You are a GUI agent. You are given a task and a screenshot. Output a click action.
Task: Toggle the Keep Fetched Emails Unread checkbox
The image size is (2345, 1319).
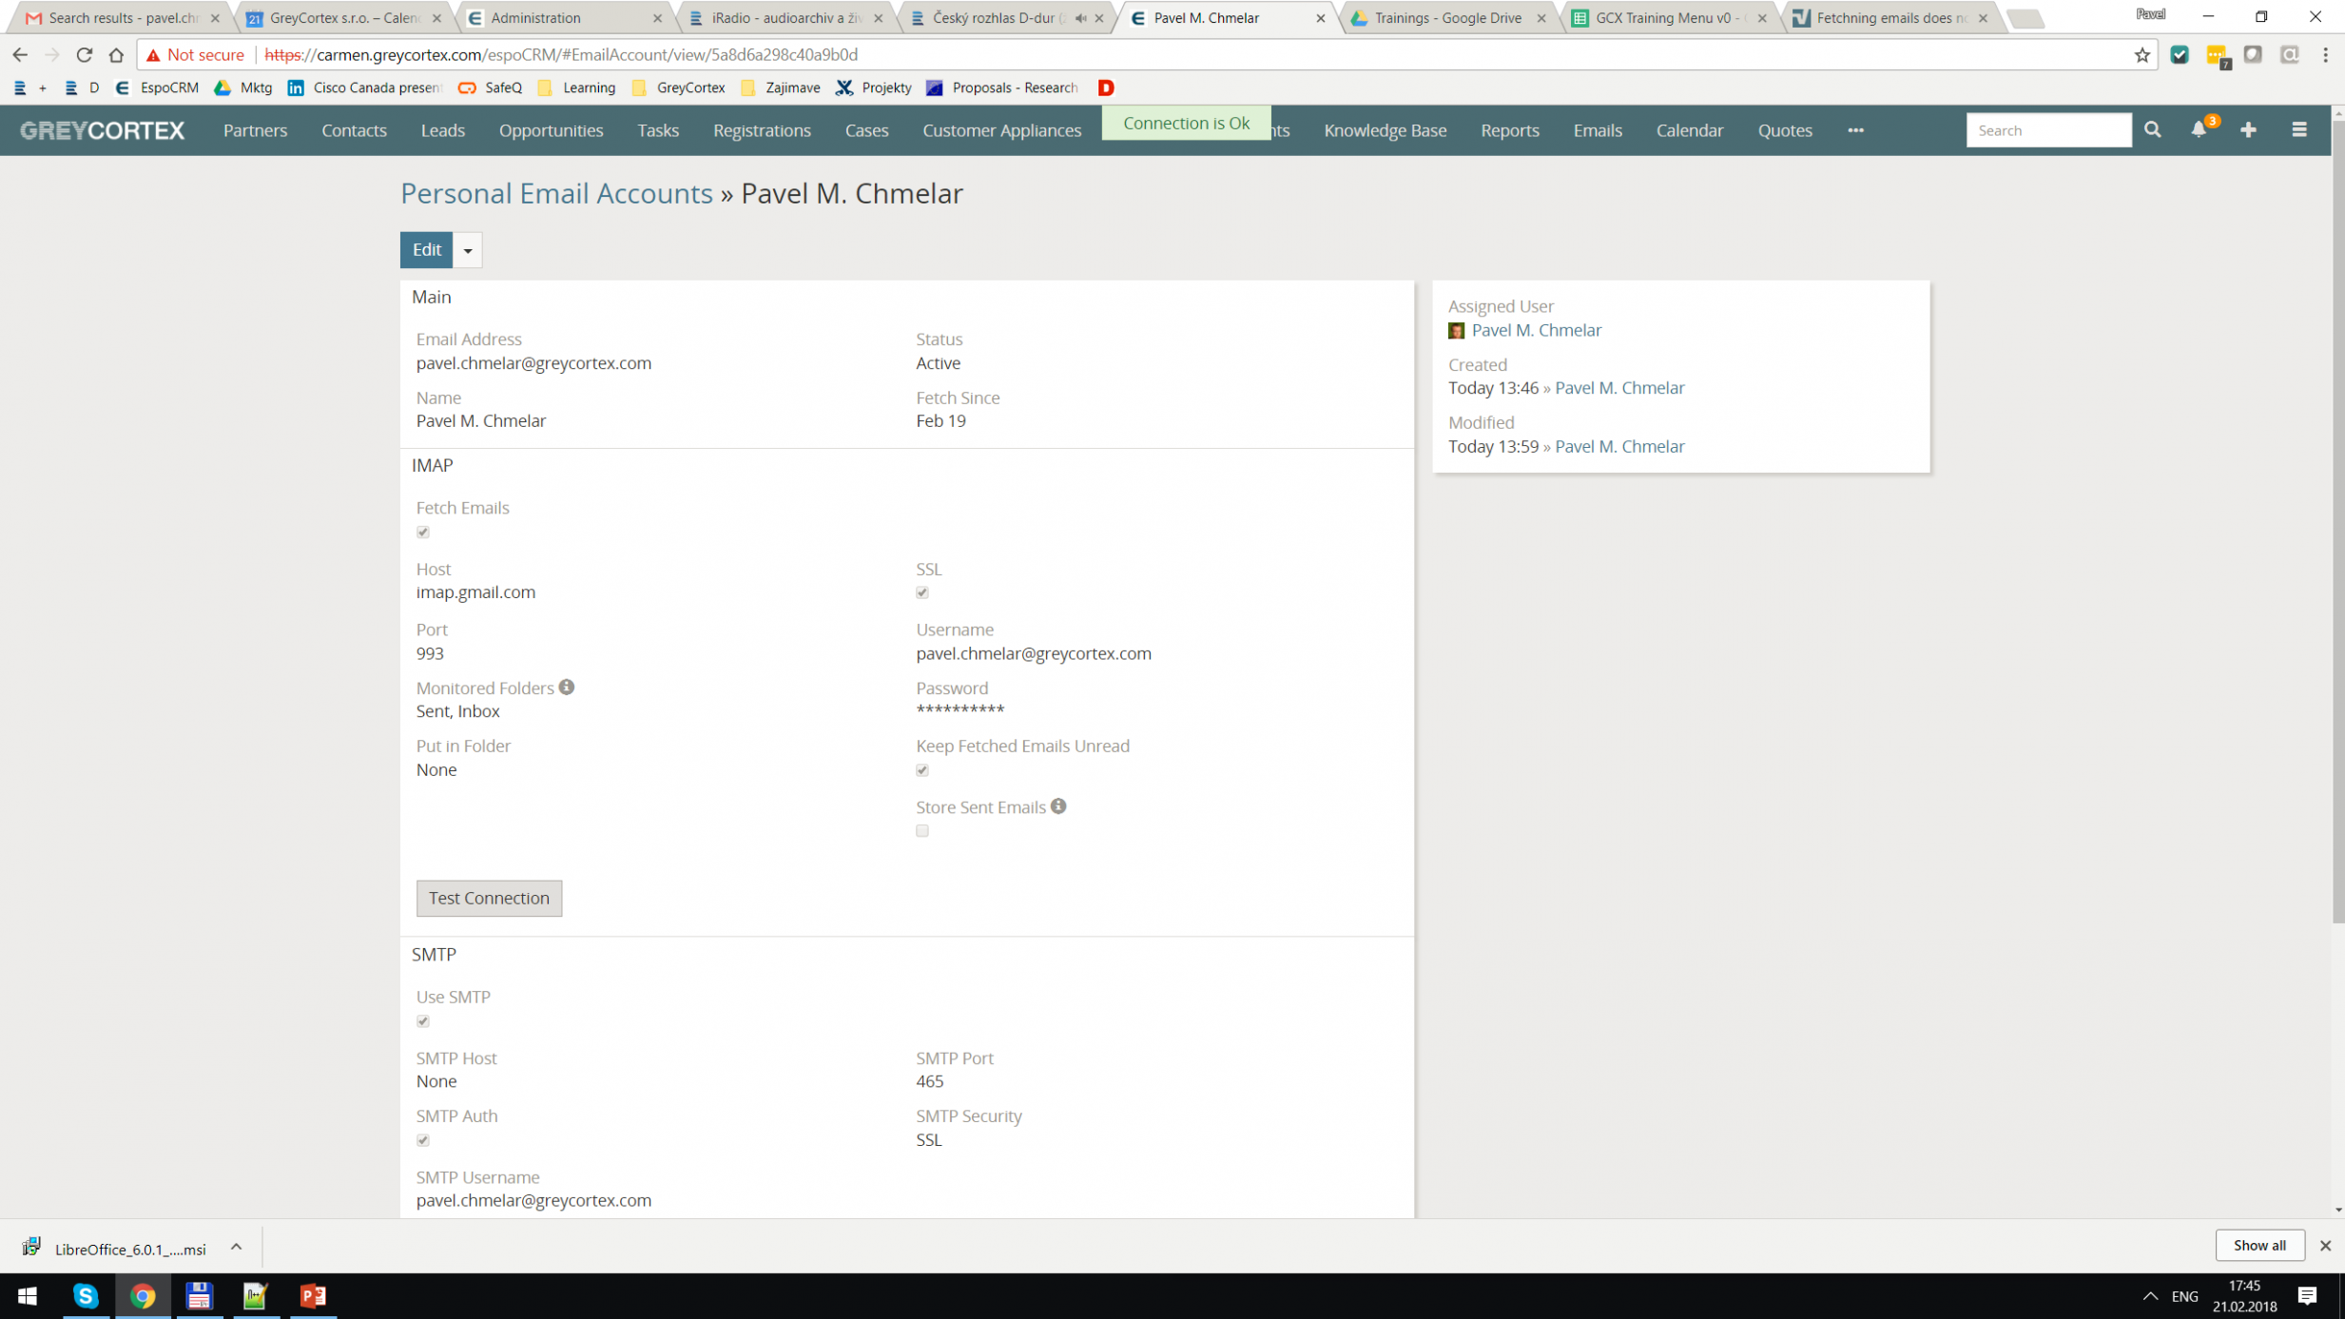coord(922,770)
